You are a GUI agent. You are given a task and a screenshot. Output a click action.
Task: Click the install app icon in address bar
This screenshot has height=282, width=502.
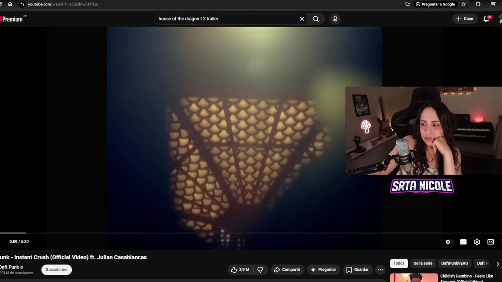tap(408, 4)
